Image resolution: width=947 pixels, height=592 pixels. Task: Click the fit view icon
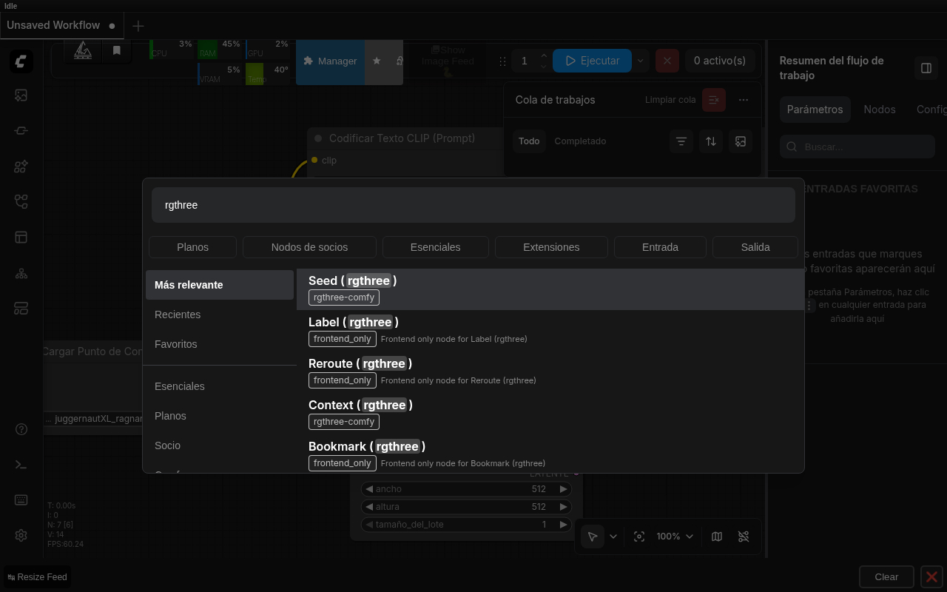click(x=639, y=536)
